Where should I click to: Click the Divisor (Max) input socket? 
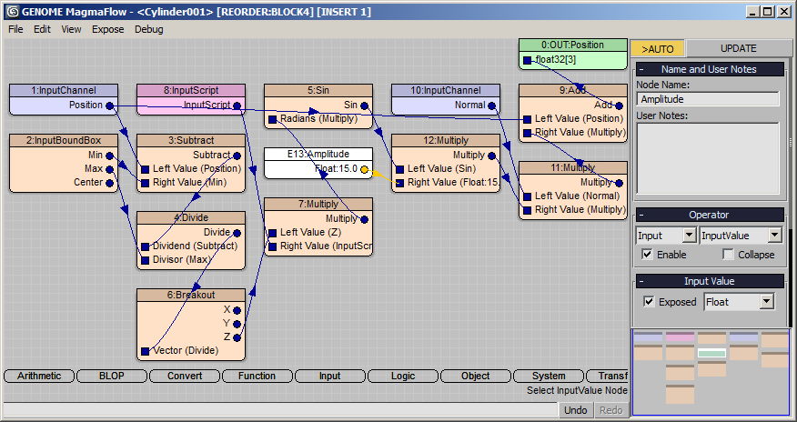pos(145,260)
